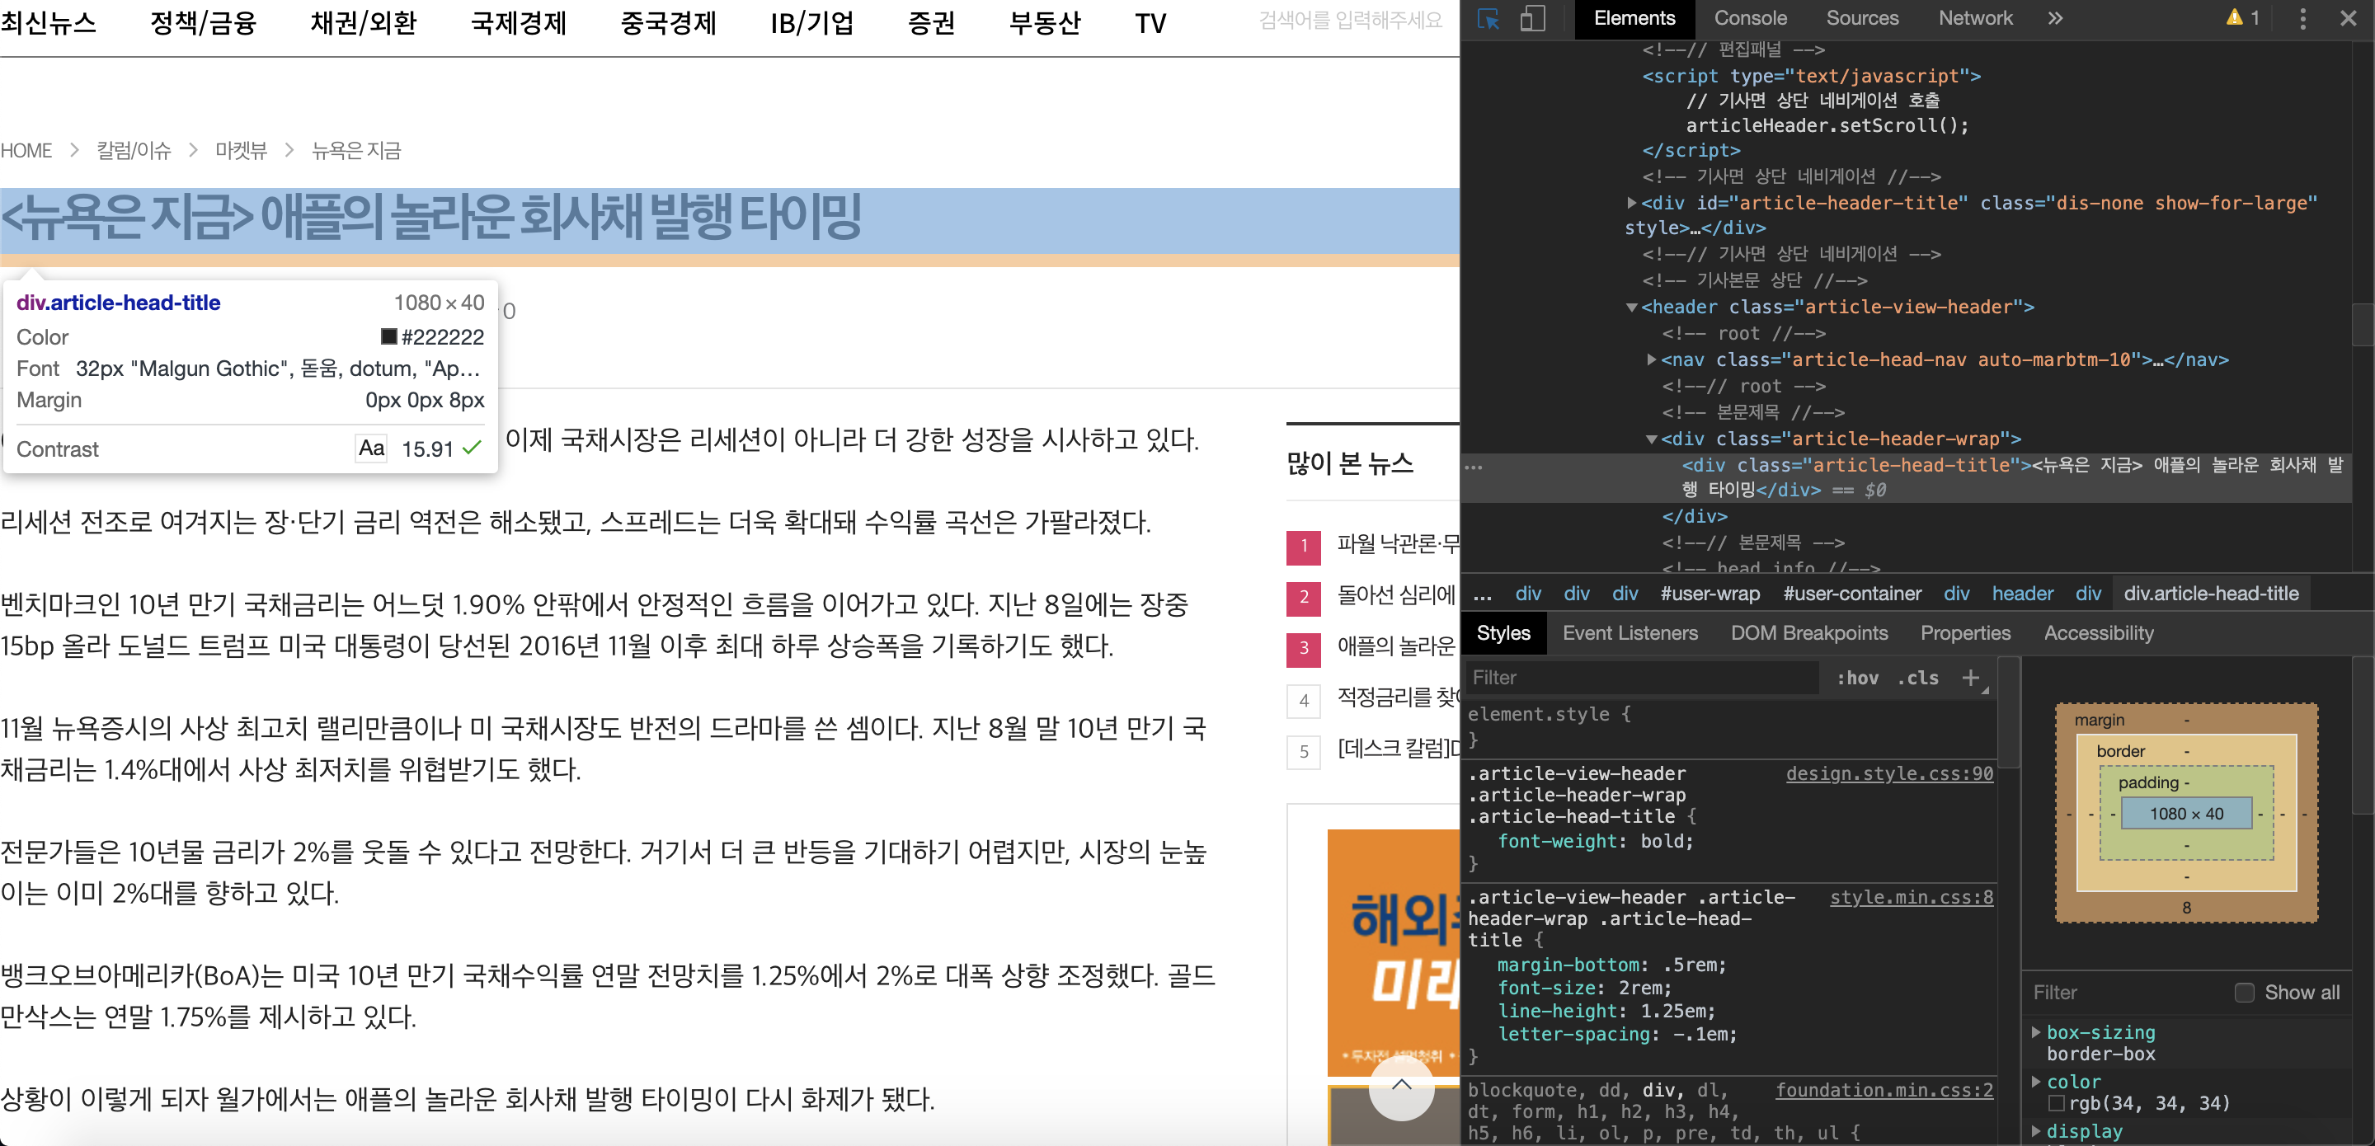Open the style.min.css:8 source link
This screenshot has width=2375, height=1146.
(x=1912, y=897)
